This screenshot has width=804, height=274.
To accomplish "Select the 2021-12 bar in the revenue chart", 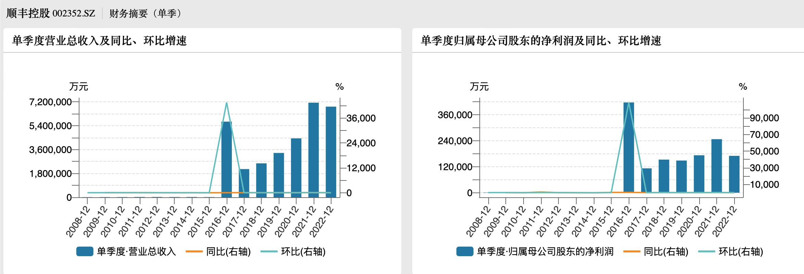I will [x=313, y=151].
